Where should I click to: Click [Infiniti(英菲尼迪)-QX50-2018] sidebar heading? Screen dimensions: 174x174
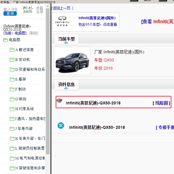tap(17, 28)
